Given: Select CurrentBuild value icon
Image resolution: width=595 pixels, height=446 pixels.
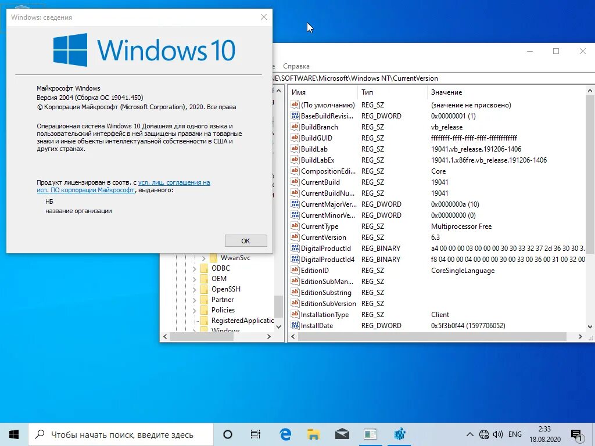Looking at the screenshot, I should point(295,182).
